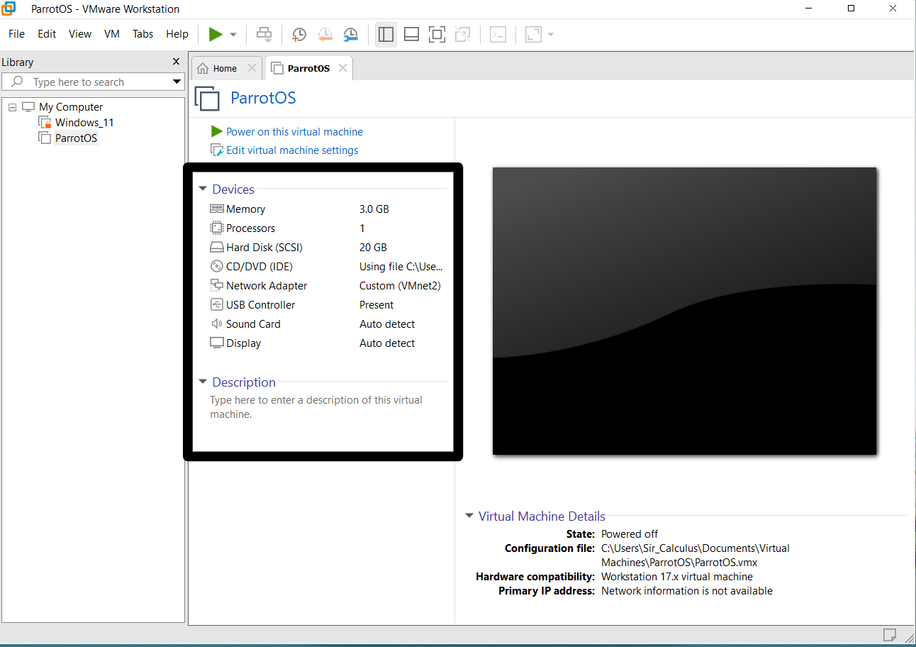Click the Display monitor icon
The width and height of the screenshot is (916, 647).
coord(217,343)
